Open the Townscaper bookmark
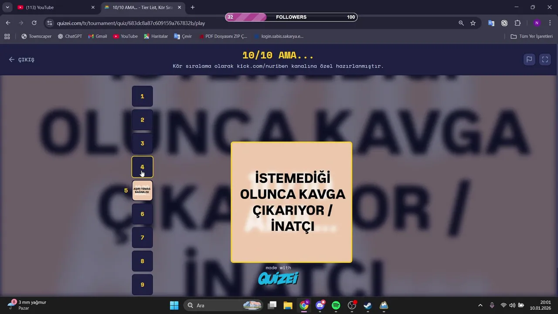Viewport: 558px width, 314px height. click(x=37, y=36)
